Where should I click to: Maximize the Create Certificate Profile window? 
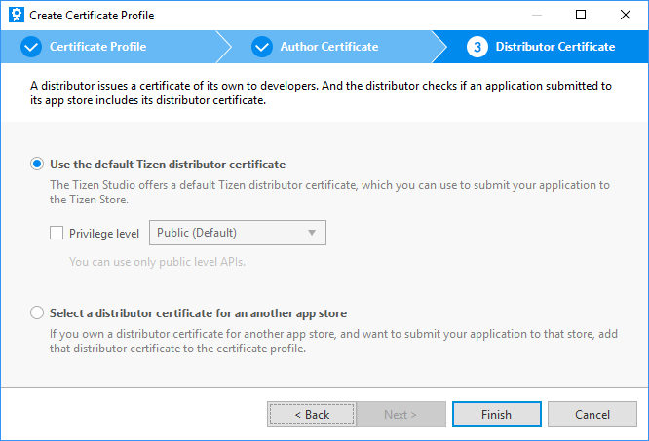(581, 16)
